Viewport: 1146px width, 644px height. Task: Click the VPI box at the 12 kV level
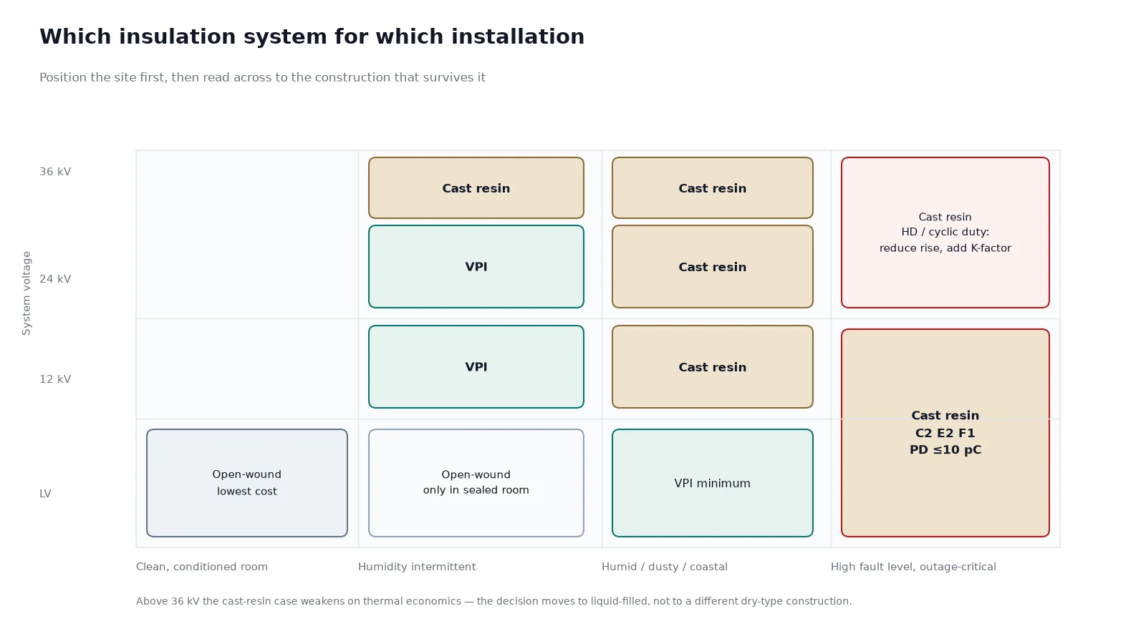pyautogui.click(x=476, y=366)
